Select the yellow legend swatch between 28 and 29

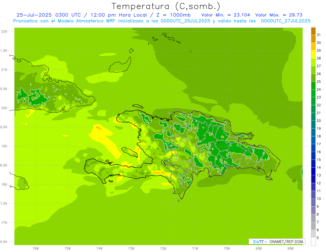pyautogui.click(x=313, y=54)
